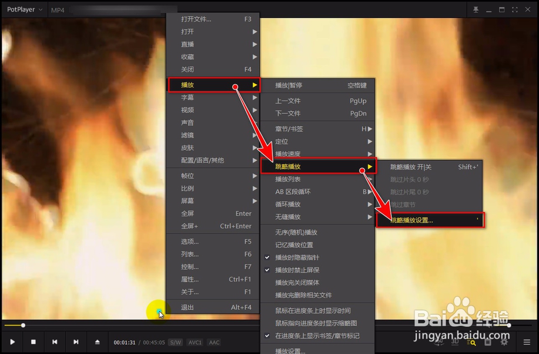The height and width of the screenshot is (354, 539).
Task: Select 播放|暂停 menu item
Action: 317,85
